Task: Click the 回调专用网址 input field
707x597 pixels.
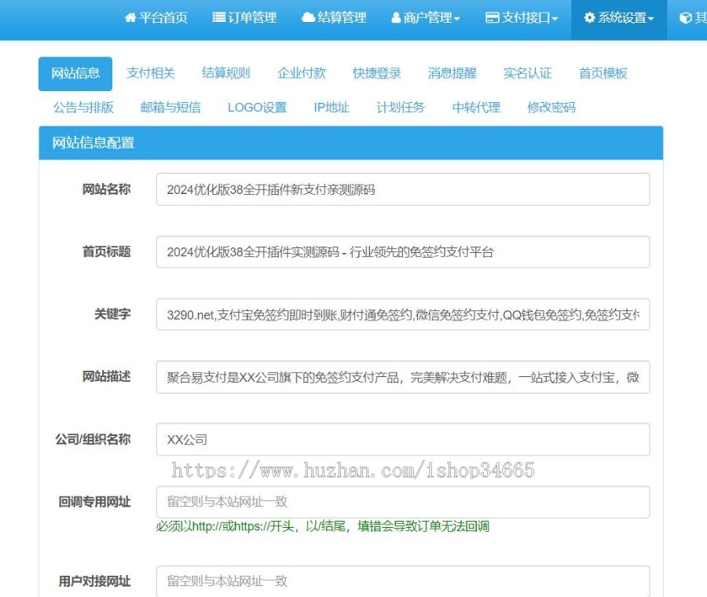Action: click(x=403, y=502)
